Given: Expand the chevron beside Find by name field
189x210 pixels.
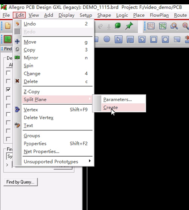Looking at the screenshot, I should point(7,165).
